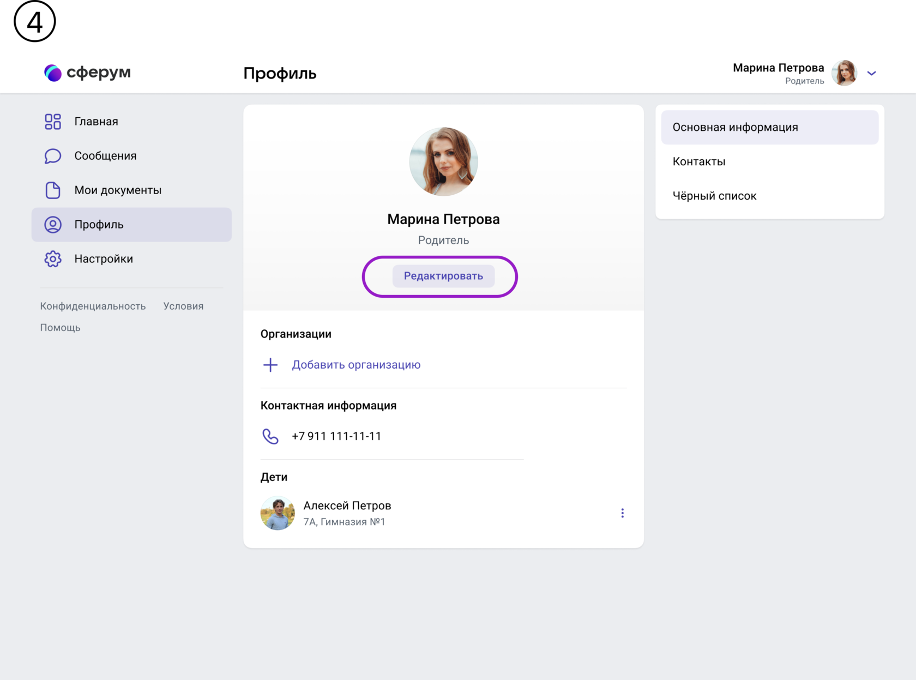Open the Настройки gear icon
This screenshot has width=916, height=680.
pyautogui.click(x=53, y=259)
